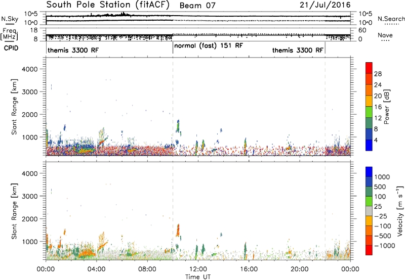Click the 'Slant Range [km]' label of the velocity panel

click(x=14, y=211)
